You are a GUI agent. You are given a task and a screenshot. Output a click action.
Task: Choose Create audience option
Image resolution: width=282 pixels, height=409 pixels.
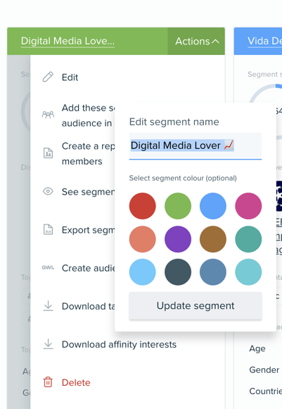[88, 268]
